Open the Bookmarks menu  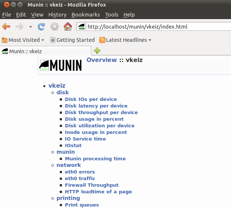(x=86, y=15)
